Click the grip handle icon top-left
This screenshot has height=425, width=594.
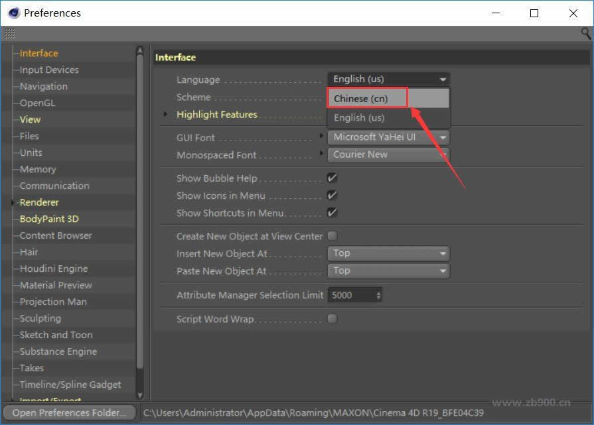[10, 33]
